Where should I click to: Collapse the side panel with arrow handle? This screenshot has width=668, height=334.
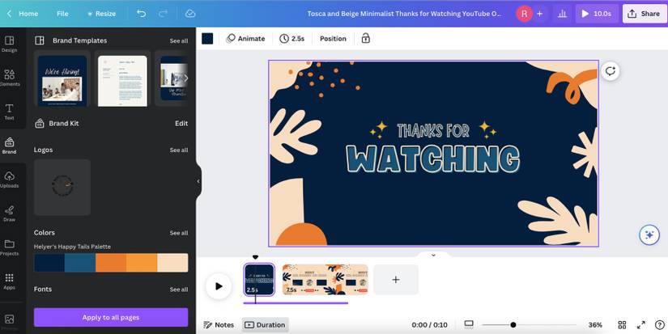click(x=198, y=181)
